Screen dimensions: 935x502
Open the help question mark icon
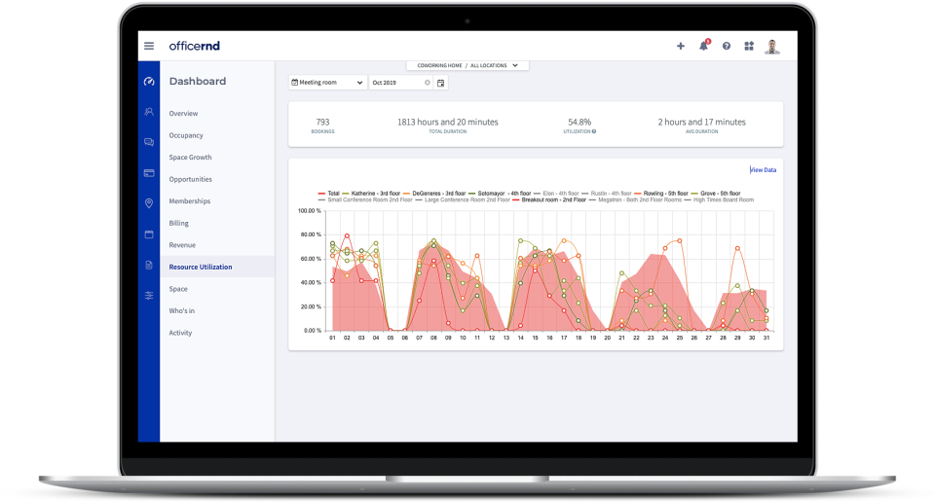pyautogui.click(x=727, y=46)
